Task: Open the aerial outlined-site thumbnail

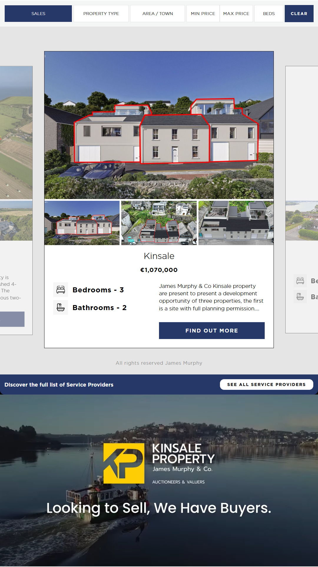Action: 159,223
